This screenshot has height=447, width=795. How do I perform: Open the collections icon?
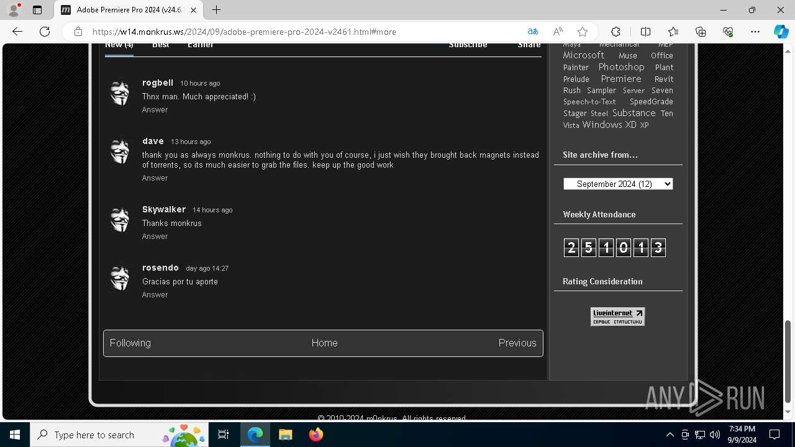point(701,32)
